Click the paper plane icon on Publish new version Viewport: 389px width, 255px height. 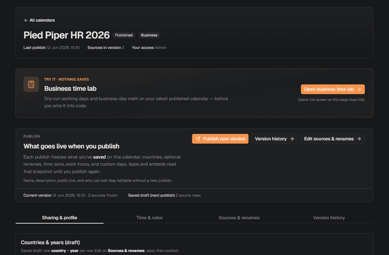tap(198, 139)
